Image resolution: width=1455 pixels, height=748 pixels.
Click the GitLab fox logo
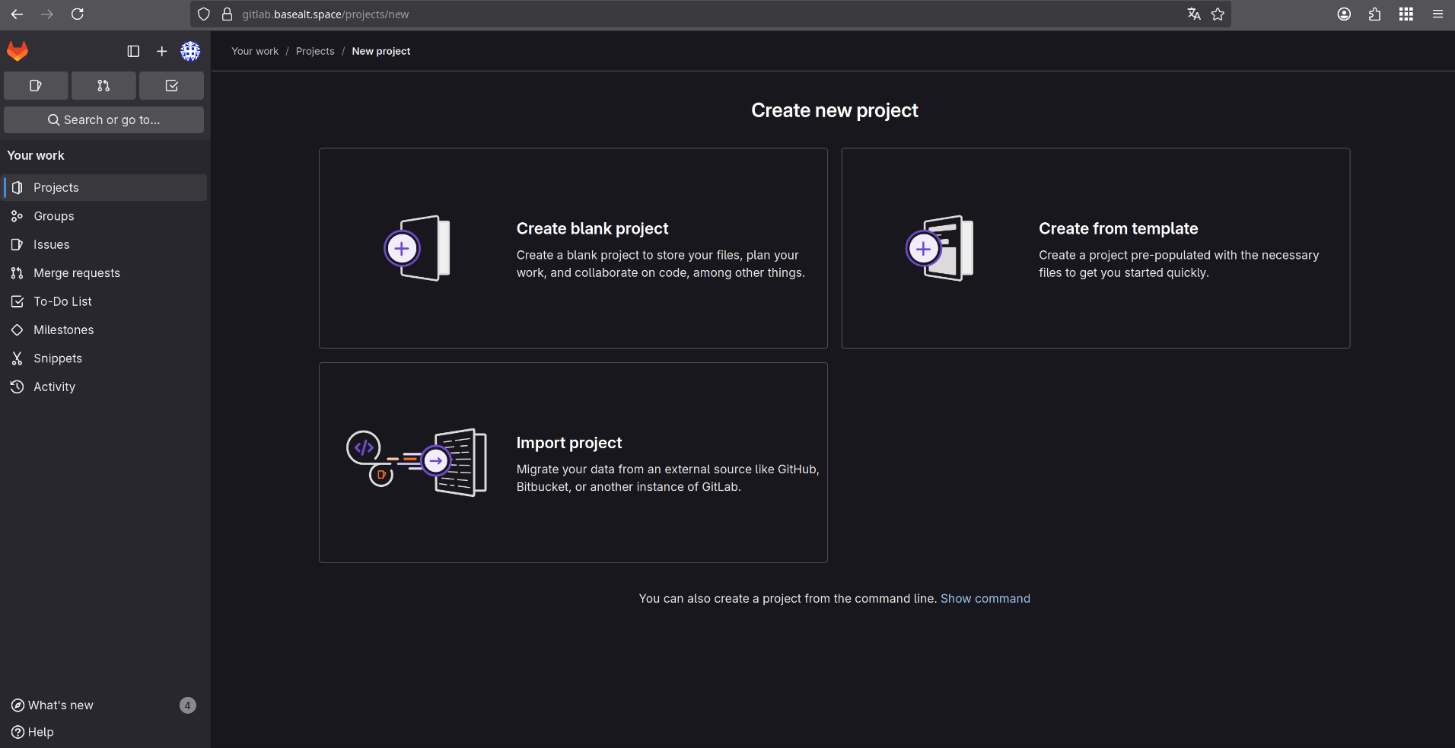click(x=18, y=51)
